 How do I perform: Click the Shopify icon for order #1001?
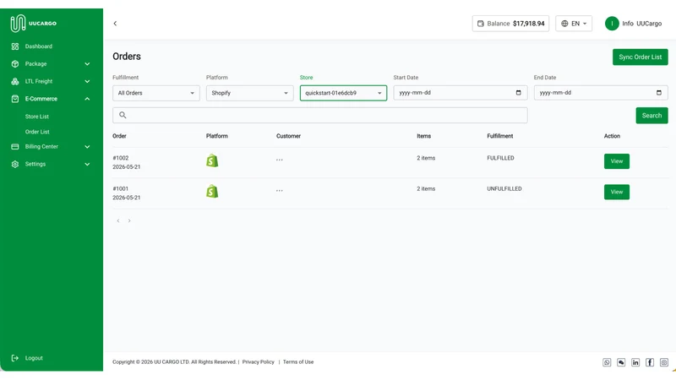(212, 192)
